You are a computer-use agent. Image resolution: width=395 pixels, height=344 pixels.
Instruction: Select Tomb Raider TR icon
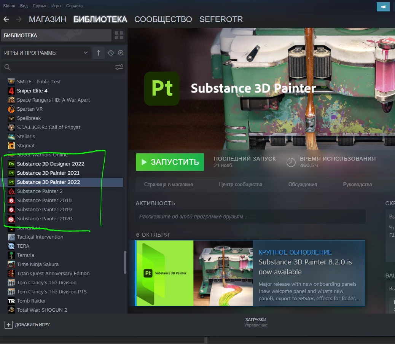click(11, 301)
